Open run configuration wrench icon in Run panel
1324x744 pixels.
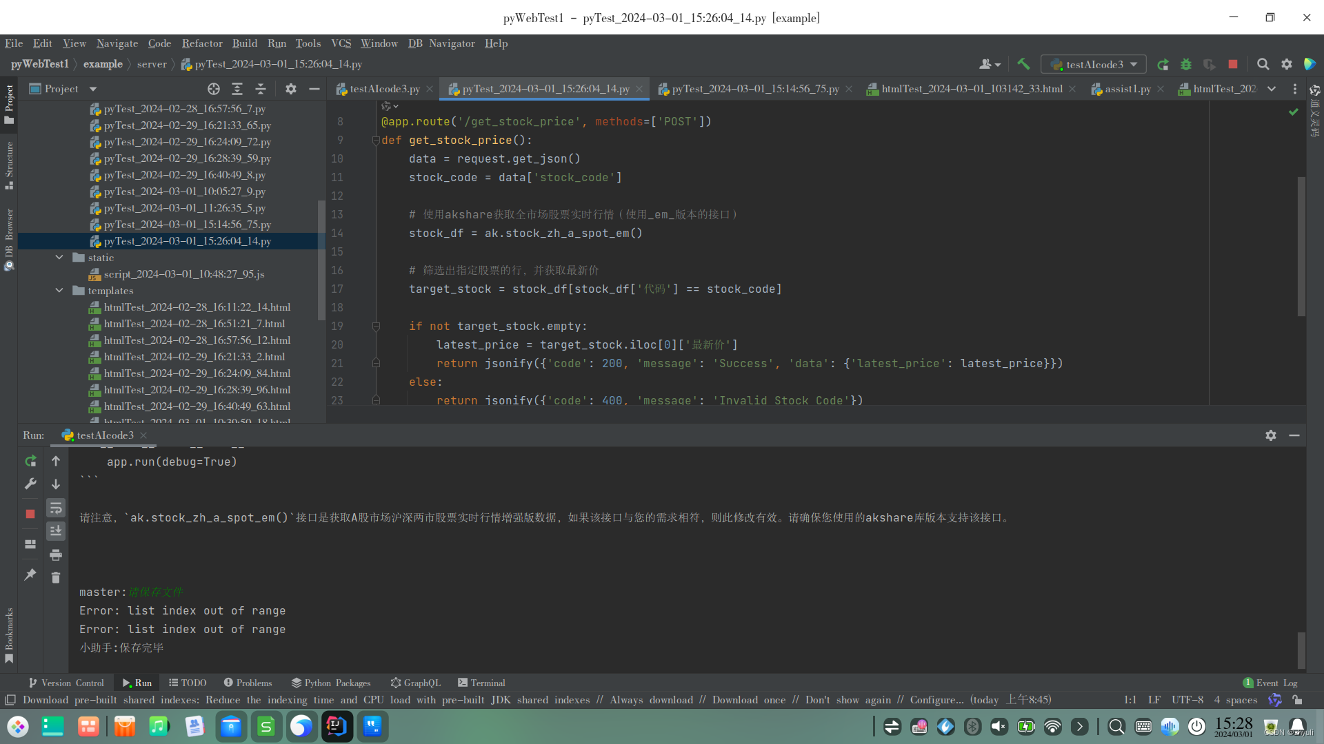coord(30,484)
